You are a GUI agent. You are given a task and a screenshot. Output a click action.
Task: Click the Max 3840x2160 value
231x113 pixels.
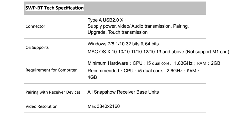point(104,106)
